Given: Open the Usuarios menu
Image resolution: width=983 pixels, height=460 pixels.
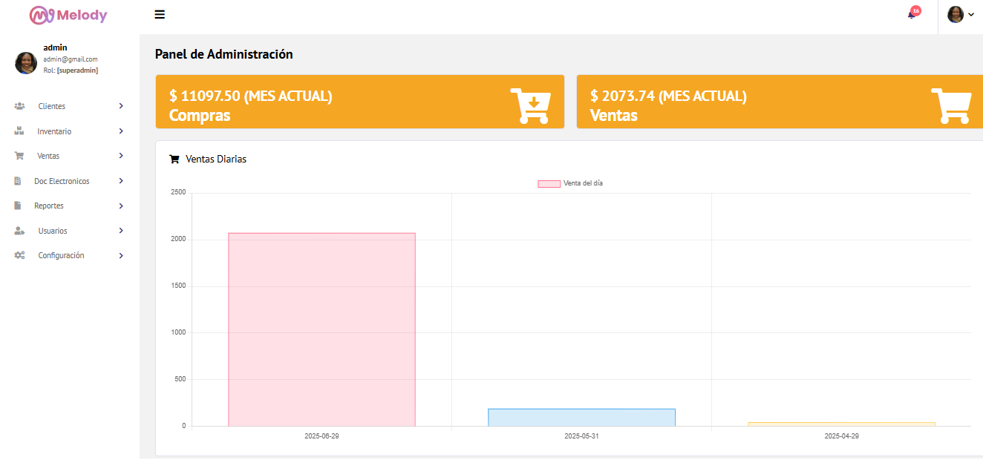Looking at the screenshot, I should tap(70, 231).
